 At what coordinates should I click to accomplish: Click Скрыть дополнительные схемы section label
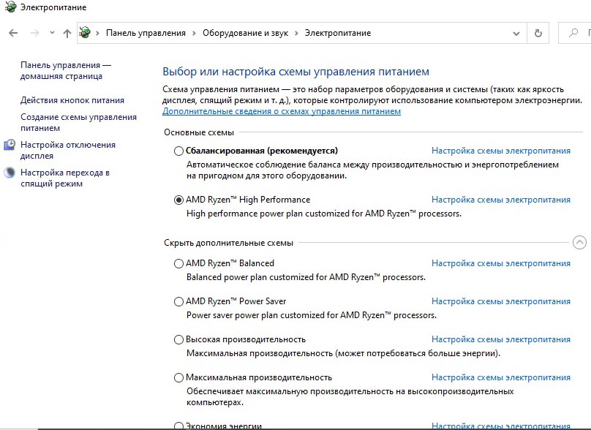pos(228,243)
